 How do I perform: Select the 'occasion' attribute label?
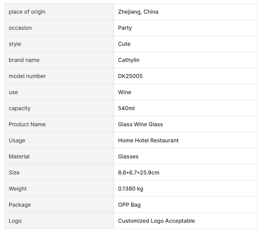(x=20, y=28)
